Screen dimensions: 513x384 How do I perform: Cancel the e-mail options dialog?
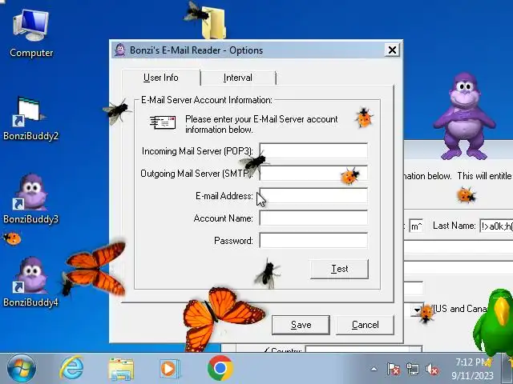pos(366,325)
